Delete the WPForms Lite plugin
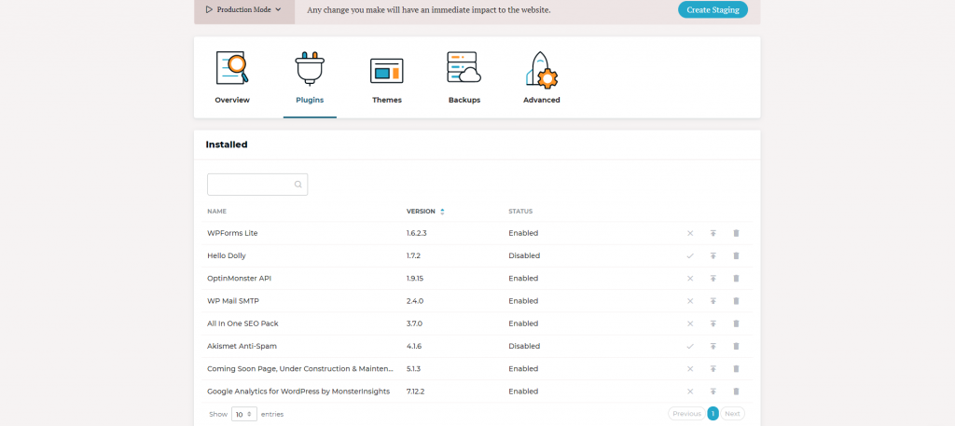This screenshot has height=426, width=955. click(x=736, y=233)
